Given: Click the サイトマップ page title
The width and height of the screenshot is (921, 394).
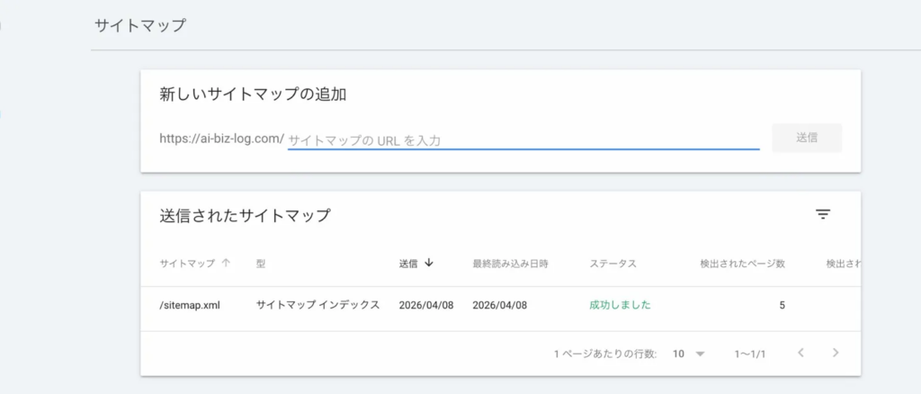Looking at the screenshot, I should click(x=140, y=25).
